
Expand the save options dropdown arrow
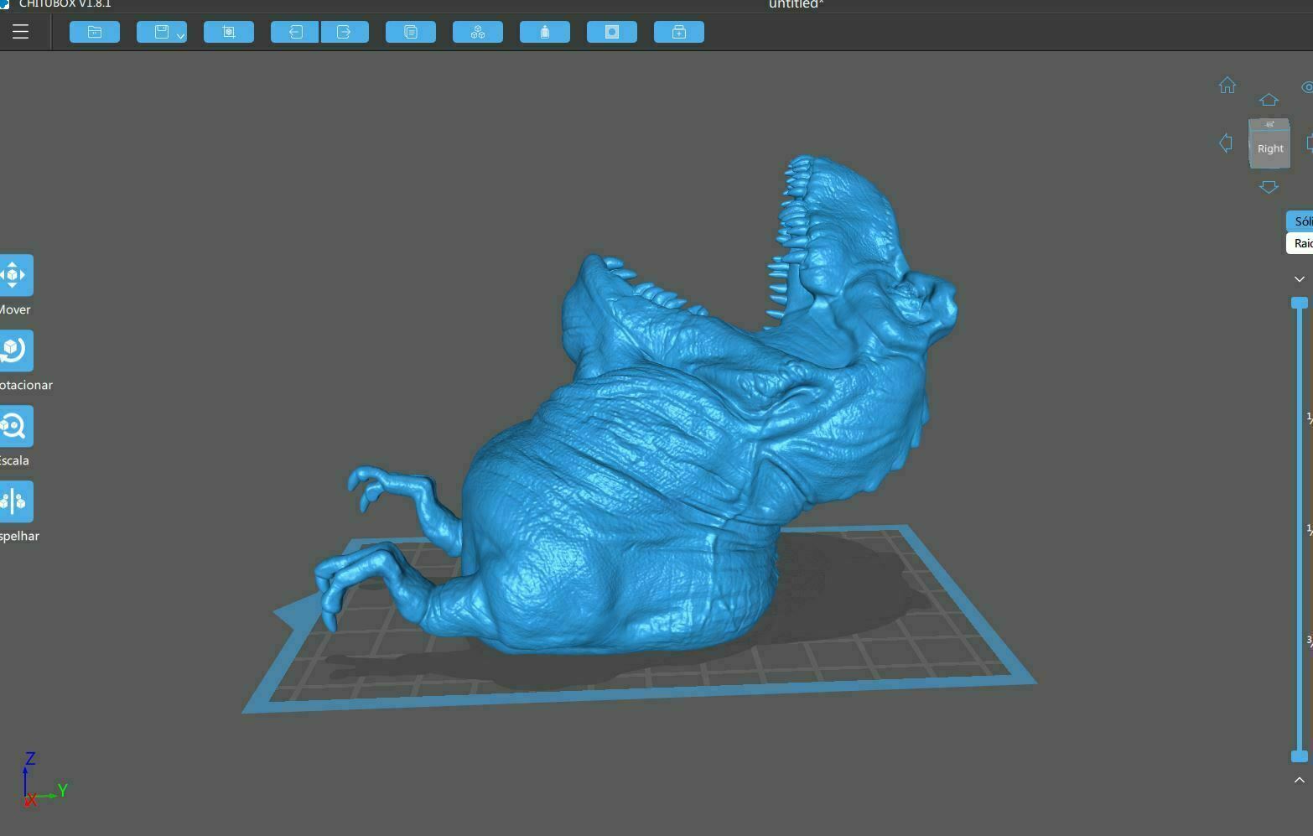(180, 35)
